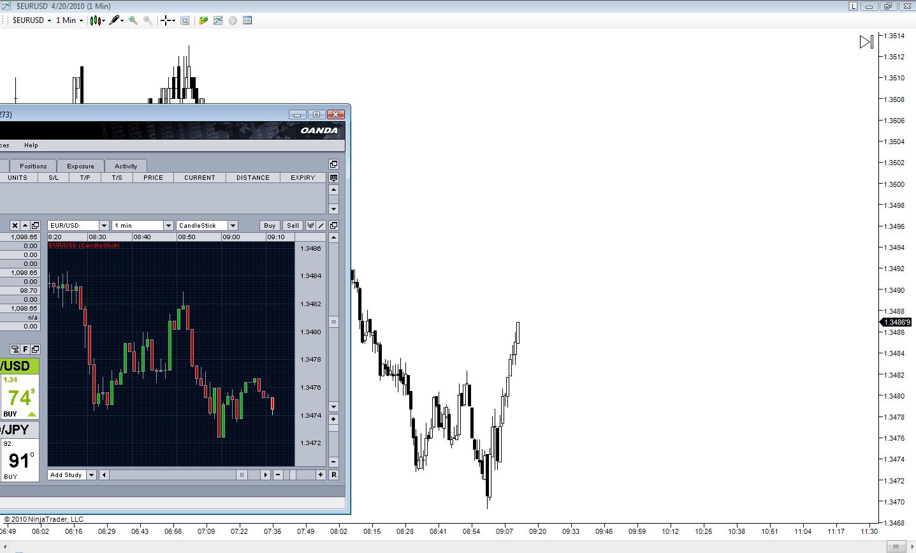Click the greyed zoom out magnifier icon
The width and height of the screenshot is (916, 553).
pyautogui.click(x=148, y=20)
